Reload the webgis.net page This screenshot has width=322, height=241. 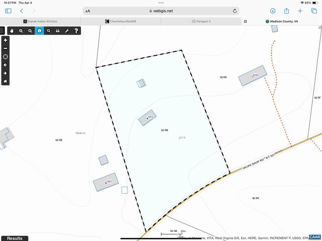coord(235,11)
